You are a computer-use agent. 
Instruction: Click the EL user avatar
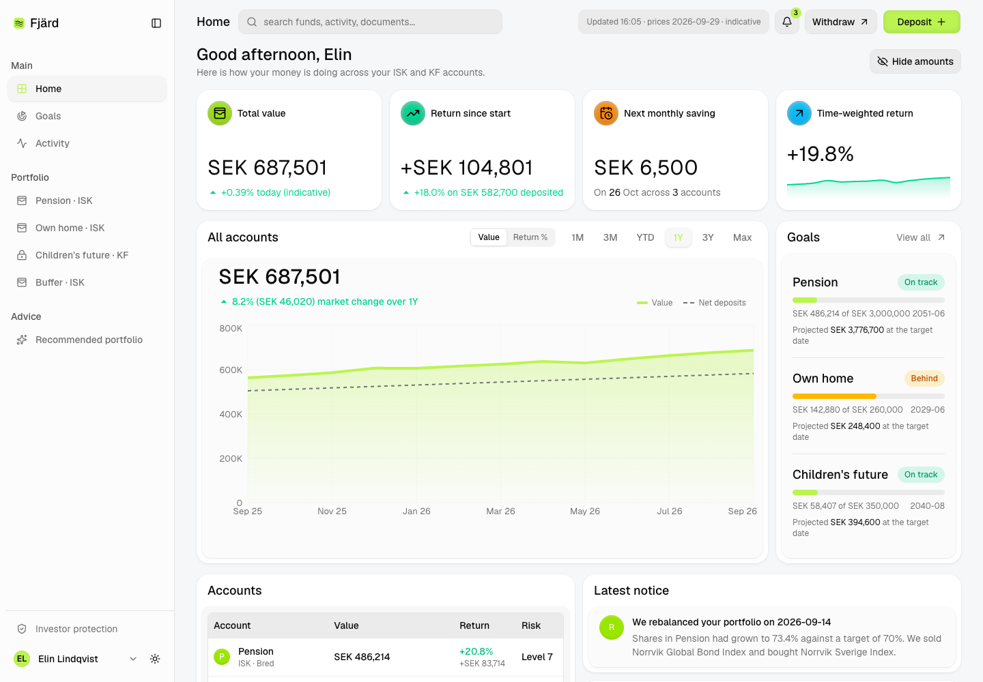(x=22, y=659)
